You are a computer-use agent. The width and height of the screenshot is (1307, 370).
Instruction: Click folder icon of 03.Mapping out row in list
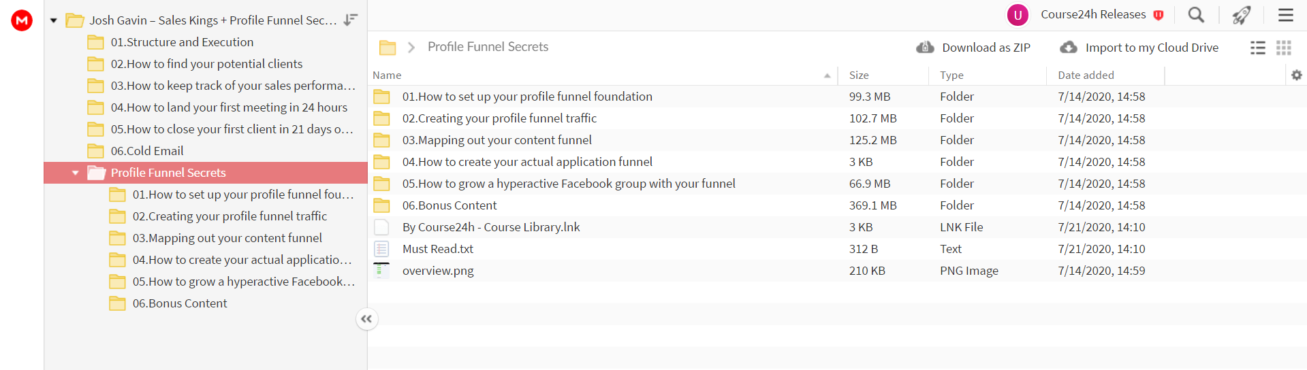(381, 140)
